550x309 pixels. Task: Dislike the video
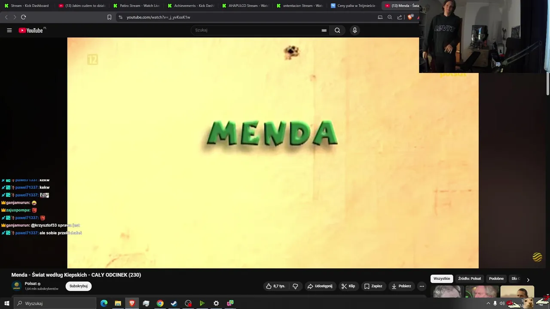point(295,286)
